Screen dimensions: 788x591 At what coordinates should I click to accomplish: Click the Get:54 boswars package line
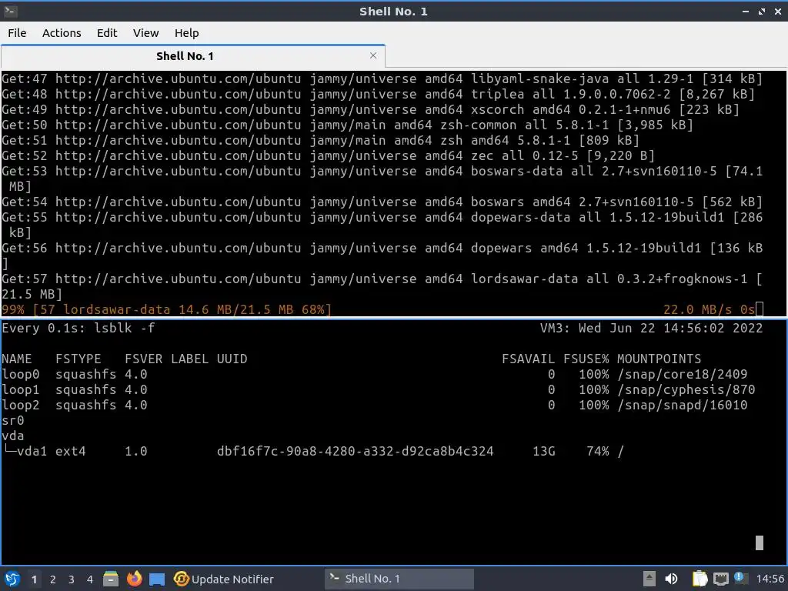coord(382,202)
